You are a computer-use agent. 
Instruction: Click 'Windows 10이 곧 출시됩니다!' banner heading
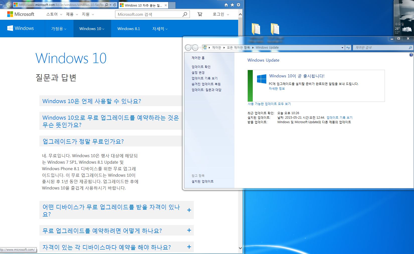tap(297, 76)
